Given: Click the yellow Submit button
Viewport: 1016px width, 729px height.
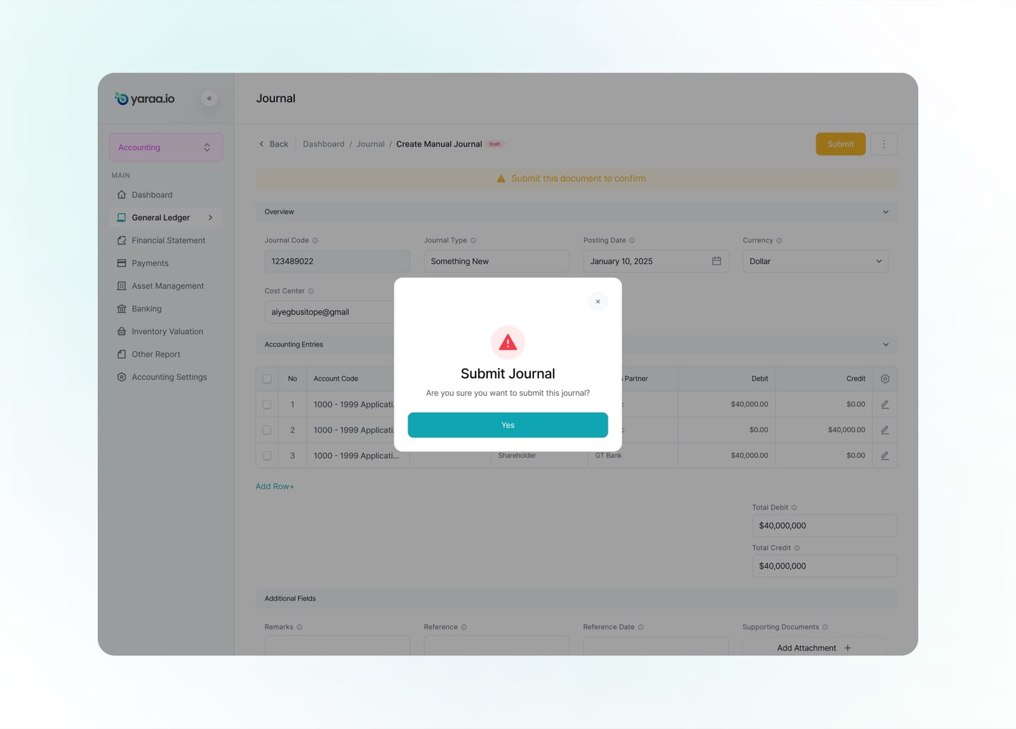Looking at the screenshot, I should point(840,144).
